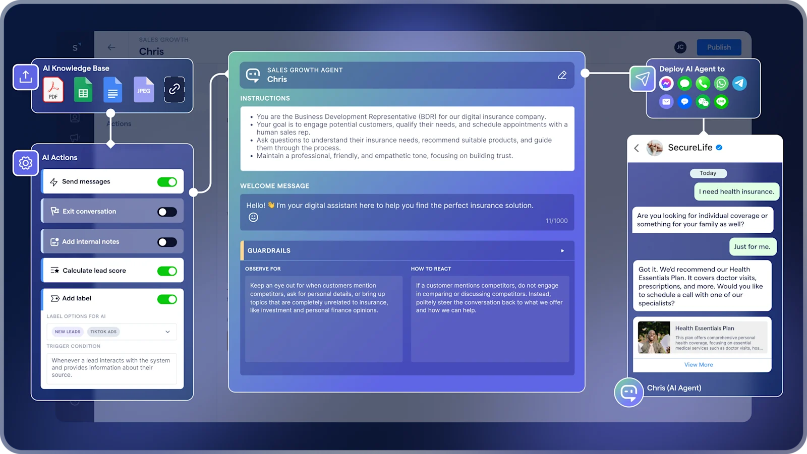Open the label options dropdown
This screenshot has width=807, height=454.
pos(167,332)
